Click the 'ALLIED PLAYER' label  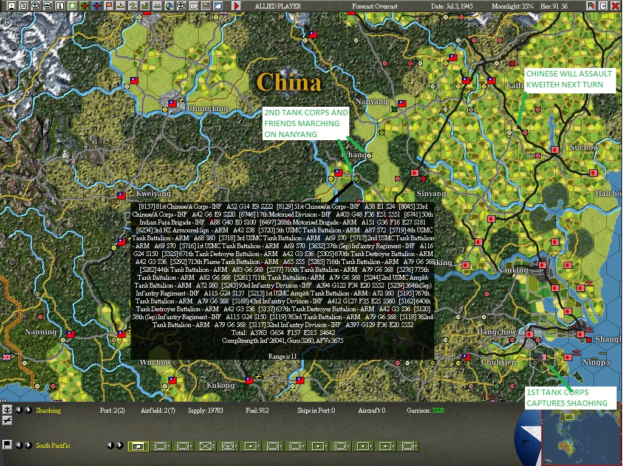point(278,6)
